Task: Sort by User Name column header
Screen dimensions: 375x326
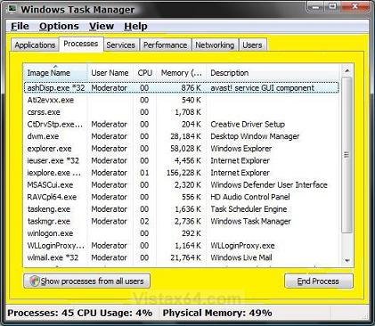Action: tap(110, 73)
